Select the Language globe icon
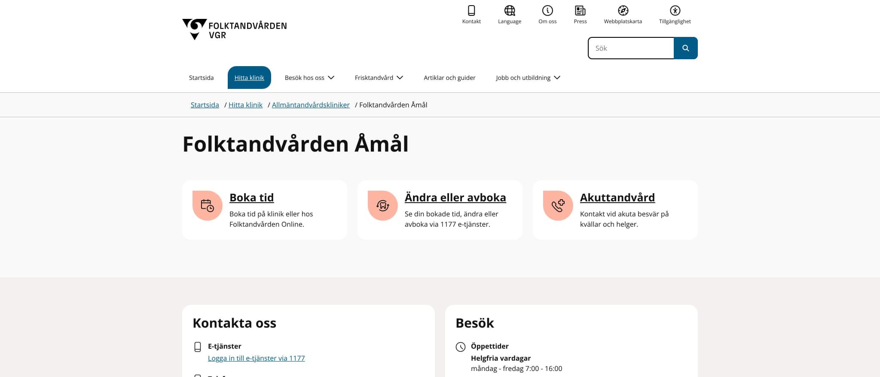The width and height of the screenshot is (880, 377). coord(510,10)
